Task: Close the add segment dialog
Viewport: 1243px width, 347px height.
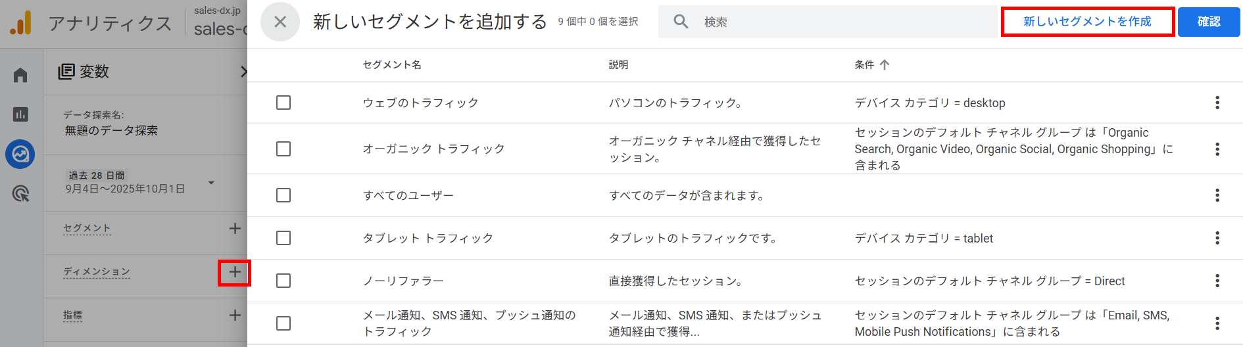Action: coord(280,22)
